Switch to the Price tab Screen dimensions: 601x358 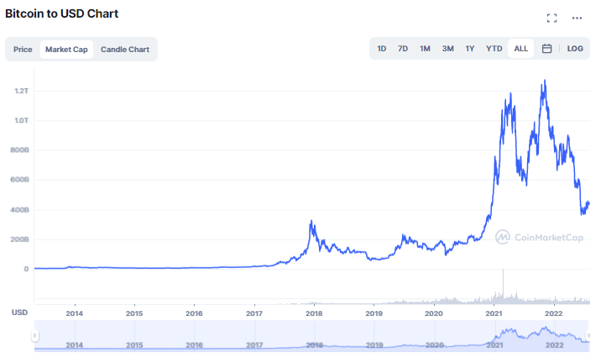coord(23,50)
